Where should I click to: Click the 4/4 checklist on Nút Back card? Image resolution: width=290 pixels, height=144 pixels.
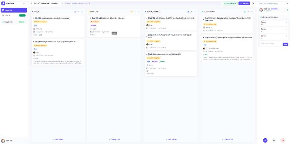tap(205, 54)
